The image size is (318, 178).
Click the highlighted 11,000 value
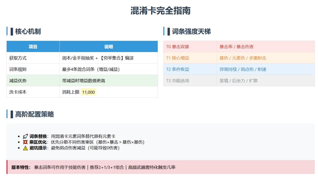click(x=88, y=92)
